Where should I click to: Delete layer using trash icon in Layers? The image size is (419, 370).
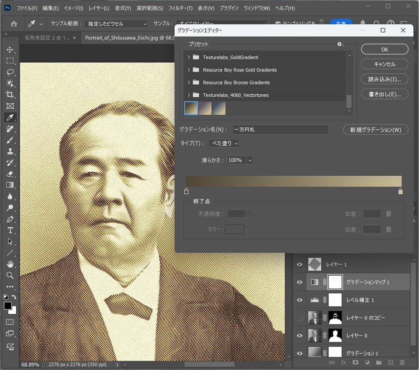[402, 362]
